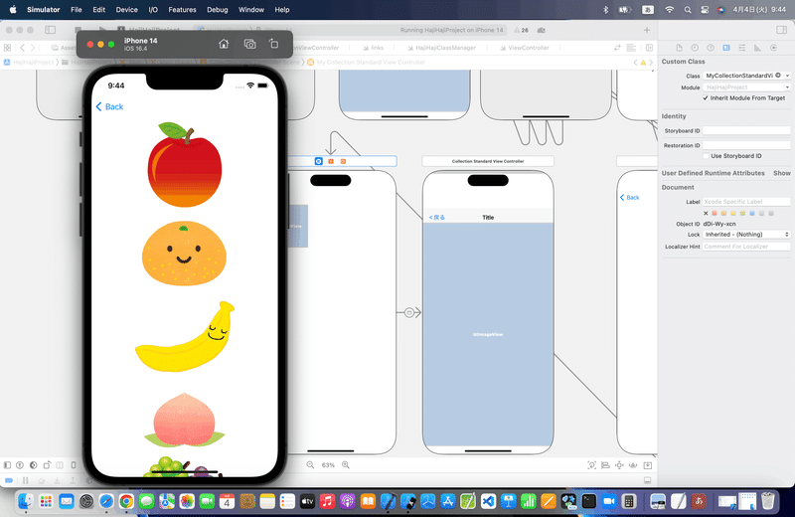Open Chrome from the Dock
The width and height of the screenshot is (795, 517).
[126, 501]
